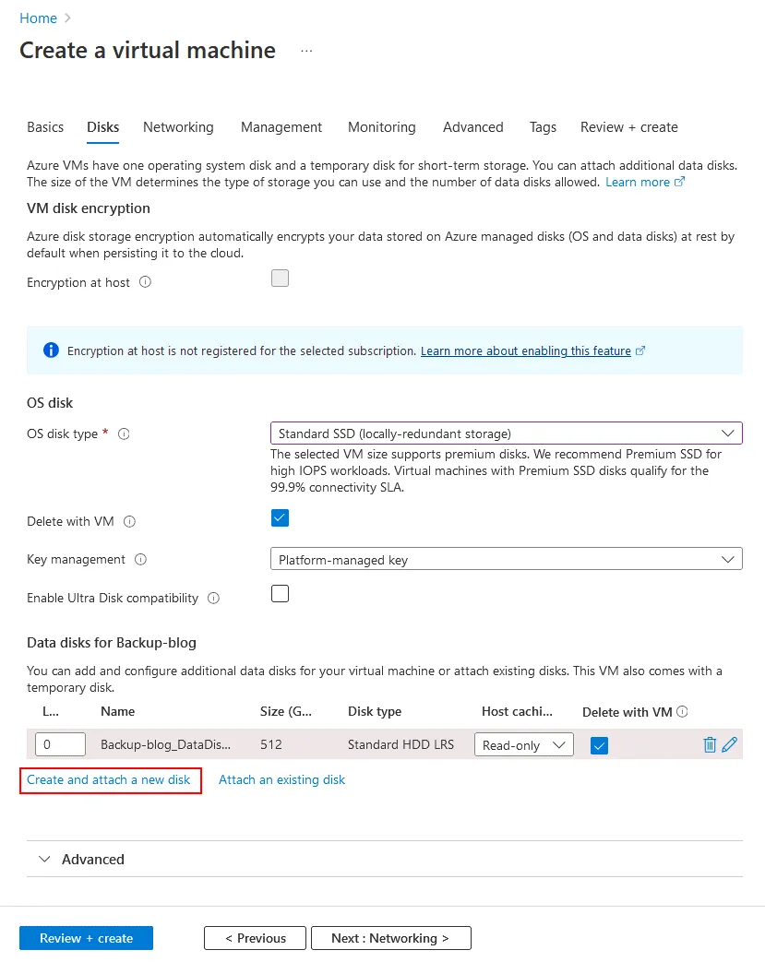This screenshot has width=765, height=974.
Task: Open the Key management dropdown
Action: [x=506, y=560]
